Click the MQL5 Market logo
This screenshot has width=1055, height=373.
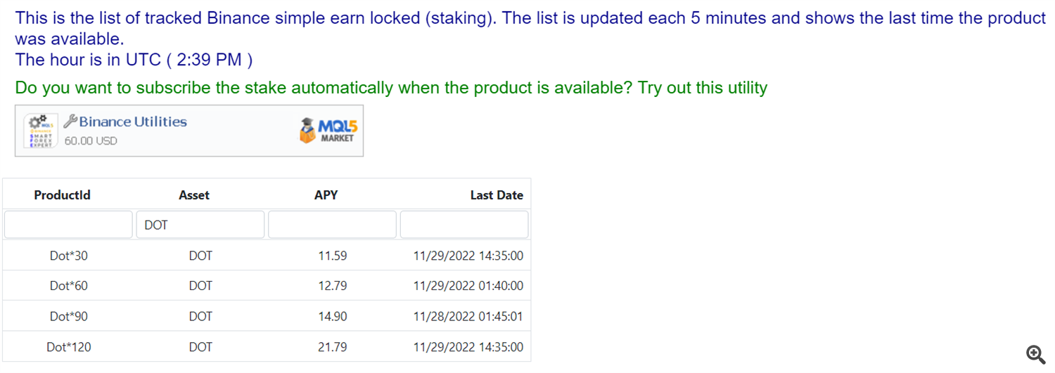click(328, 131)
